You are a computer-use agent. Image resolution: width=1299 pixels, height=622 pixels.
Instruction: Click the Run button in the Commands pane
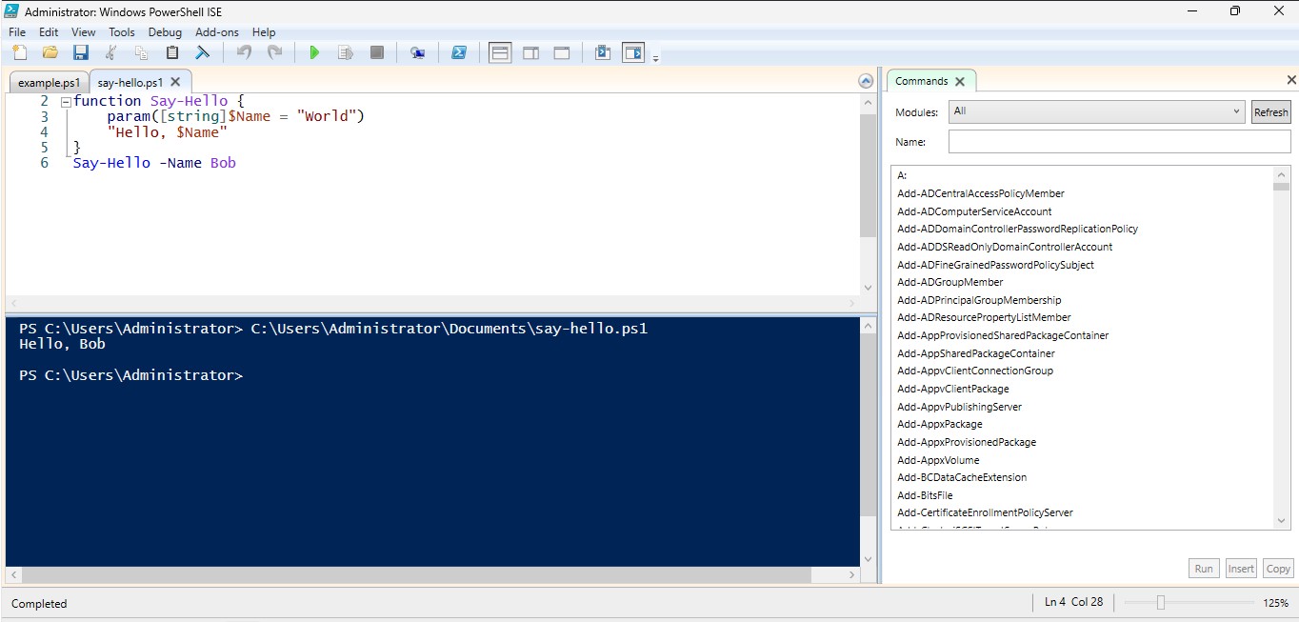(x=1204, y=569)
